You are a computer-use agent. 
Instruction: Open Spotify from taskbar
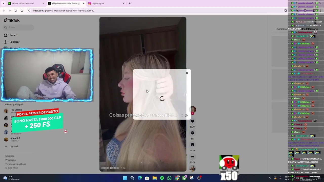(x=162, y=178)
